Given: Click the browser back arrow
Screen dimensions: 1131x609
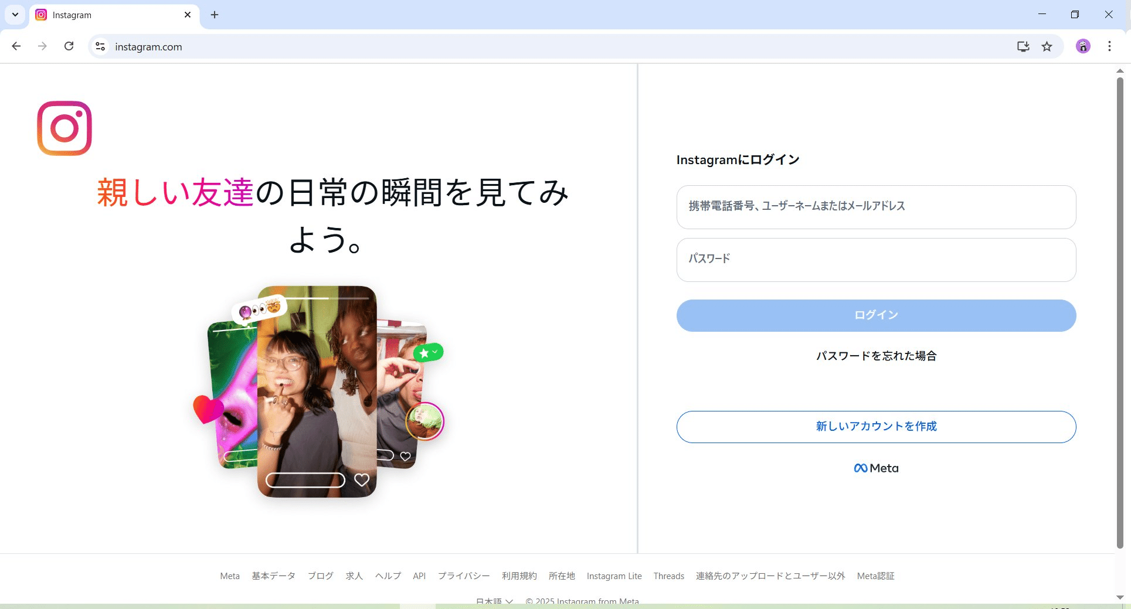Looking at the screenshot, I should 16,46.
